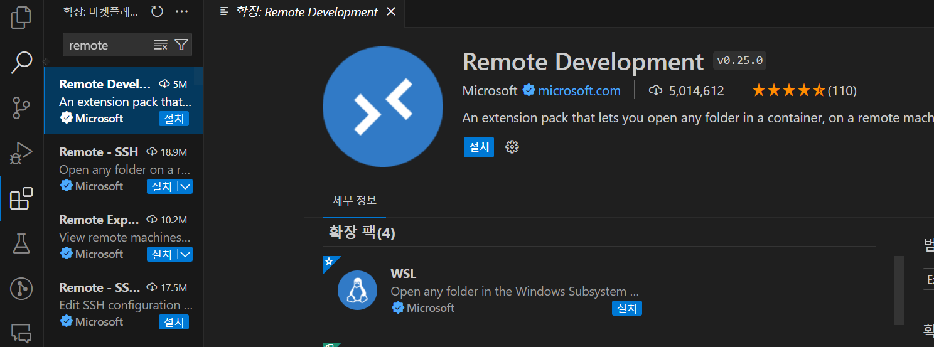Click the Remote Development extension title heading
Image resolution: width=934 pixels, height=347 pixels.
583,62
